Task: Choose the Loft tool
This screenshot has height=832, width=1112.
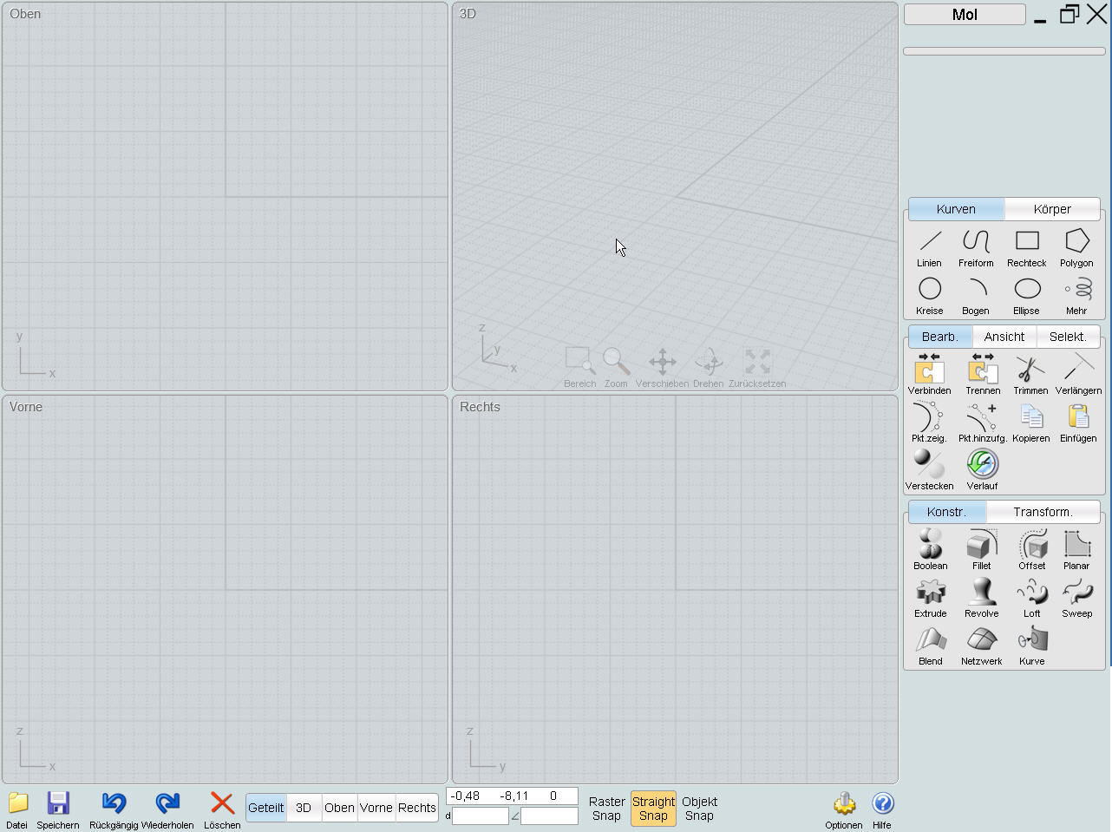Action: 1032,598
